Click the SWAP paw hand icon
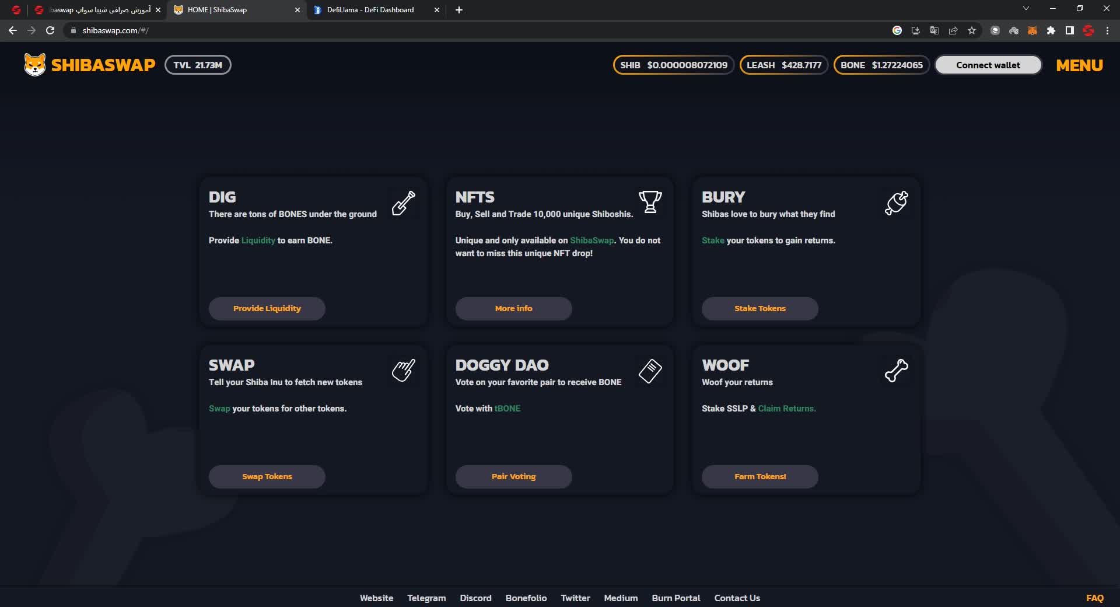This screenshot has height=607, width=1120. coord(404,370)
